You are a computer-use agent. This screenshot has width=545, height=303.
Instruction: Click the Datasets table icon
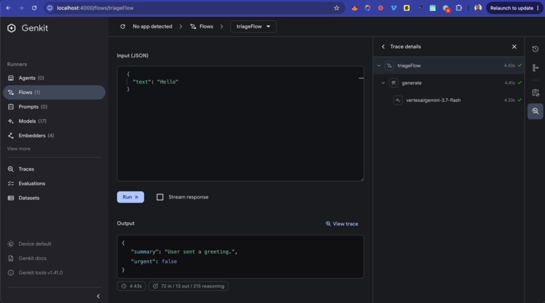pos(11,198)
